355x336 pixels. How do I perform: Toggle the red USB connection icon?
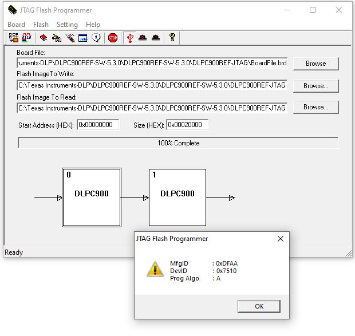coord(130,38)
